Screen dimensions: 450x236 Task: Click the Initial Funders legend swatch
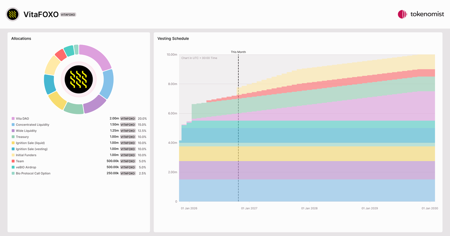pos(13,155)
